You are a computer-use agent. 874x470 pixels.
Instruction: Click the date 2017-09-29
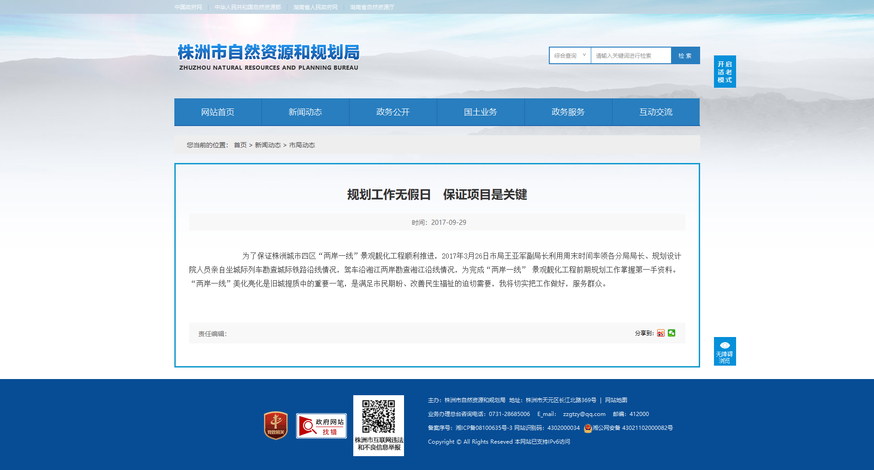click(449, 223)
